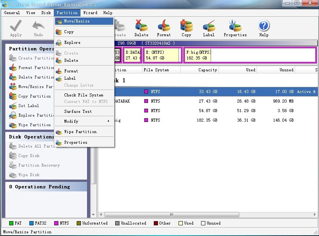Viewport: 319px width, 236px height.
Task: Expand the Modify submenu arrow
Action: (x=108, y=121)
